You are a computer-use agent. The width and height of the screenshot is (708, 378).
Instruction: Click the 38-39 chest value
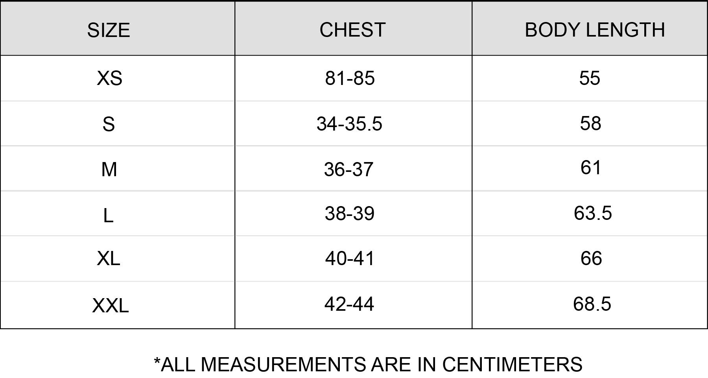(350, 213)
